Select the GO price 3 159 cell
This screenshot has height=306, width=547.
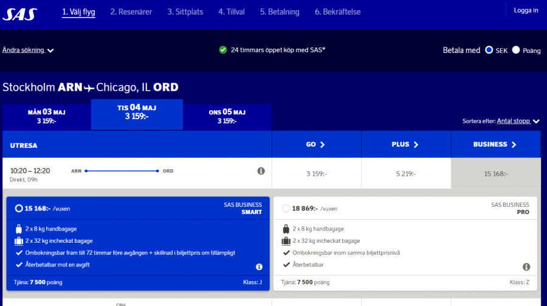(x=316, y=174)
